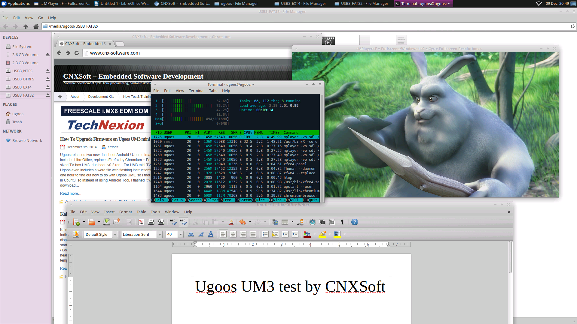Toggle Numbering list in Writer

(265, 234)
